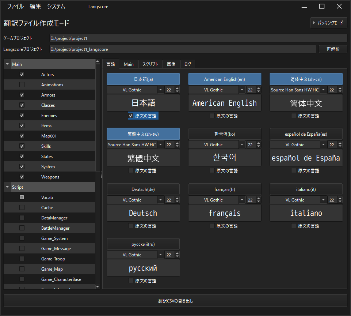Enable the русский(ru) language button
The width and height of the screenshot is (351, 316).
(x=143, y=244)
